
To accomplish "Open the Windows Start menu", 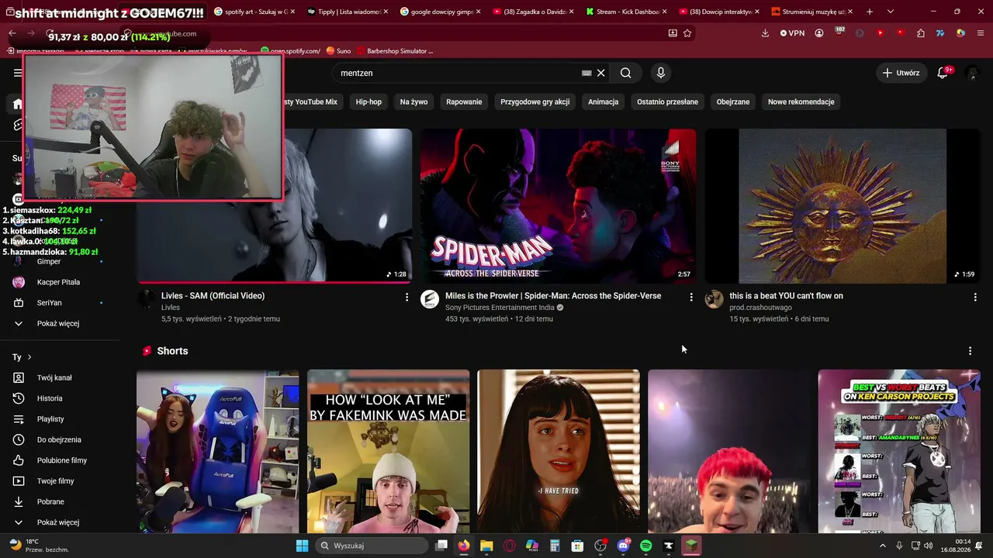I will (x=302, y=546).
